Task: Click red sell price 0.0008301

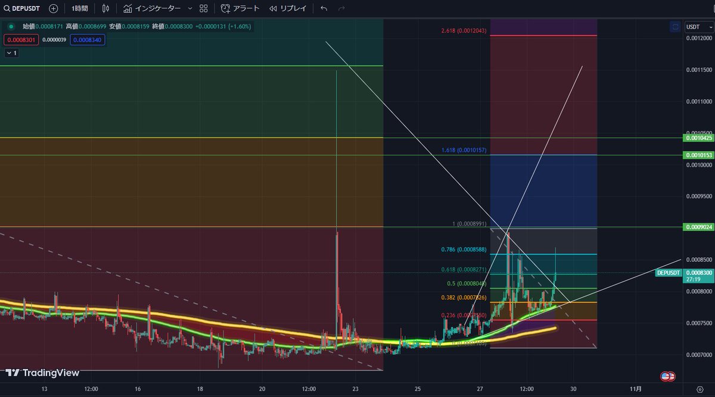Action: pyautogui.click(x=21, y=40)
